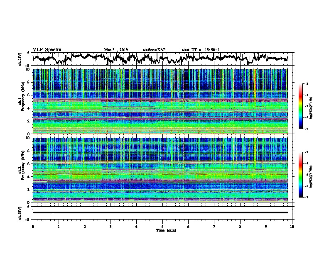Click the time axis tick label "0"
The width and height of the screenshot is (329, 254).
pos(33,227)
